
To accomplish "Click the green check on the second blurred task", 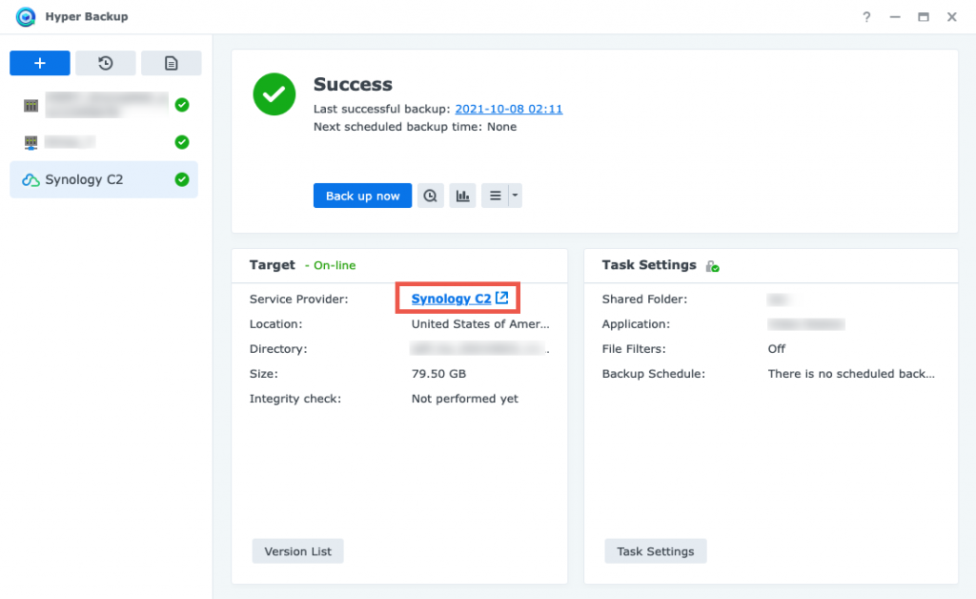I will (182, 142).
